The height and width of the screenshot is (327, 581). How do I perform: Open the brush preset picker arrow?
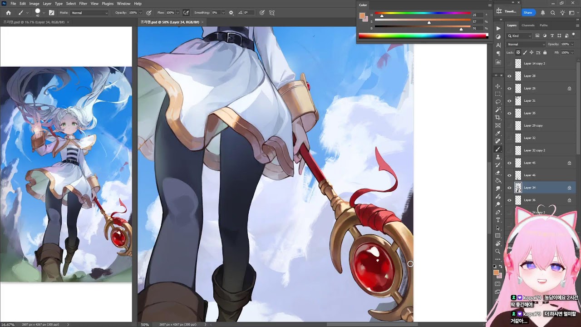click(x=44, y=13)
